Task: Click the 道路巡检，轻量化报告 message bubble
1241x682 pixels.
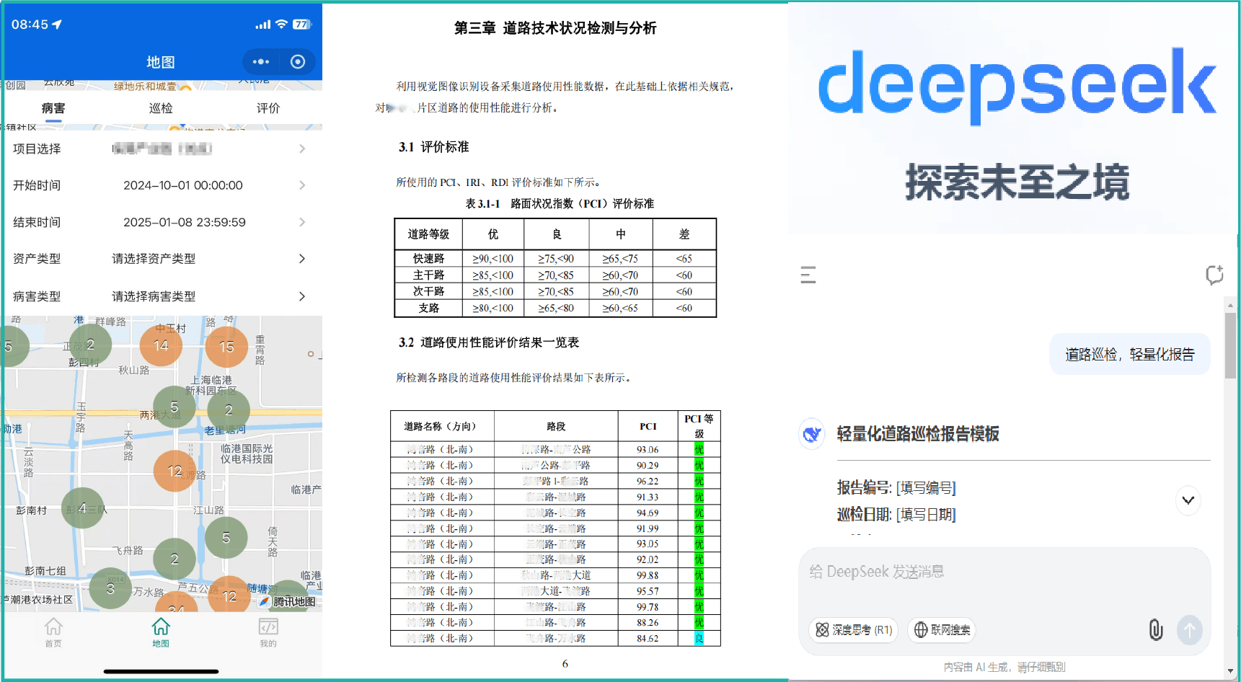Action: [1129, 354]
